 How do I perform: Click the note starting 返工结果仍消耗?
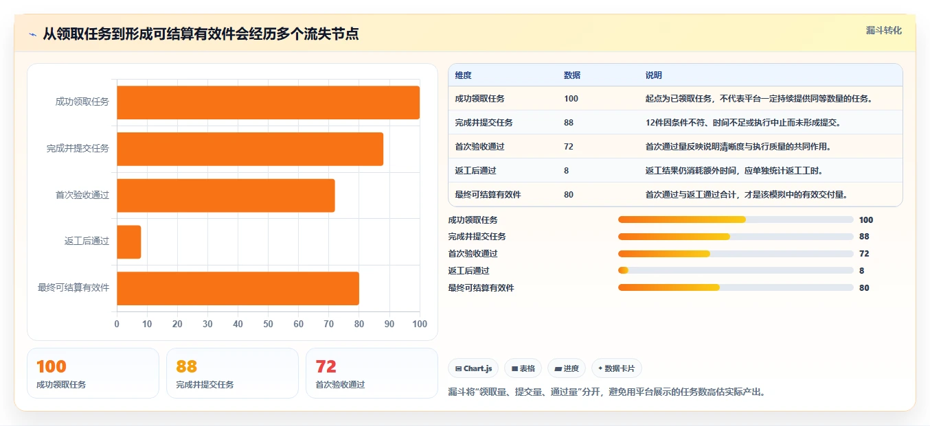tap(734, 171)
